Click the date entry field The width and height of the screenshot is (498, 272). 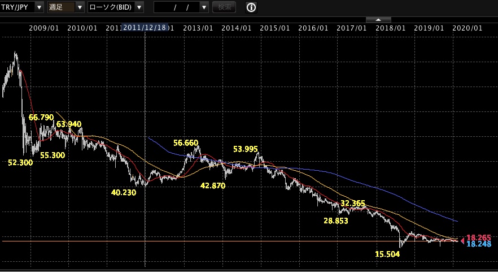[x=177, y=7]
